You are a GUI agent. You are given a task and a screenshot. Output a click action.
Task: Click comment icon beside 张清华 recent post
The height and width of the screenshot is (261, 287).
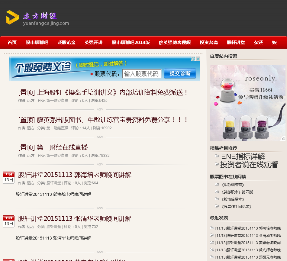click(212, 235)
